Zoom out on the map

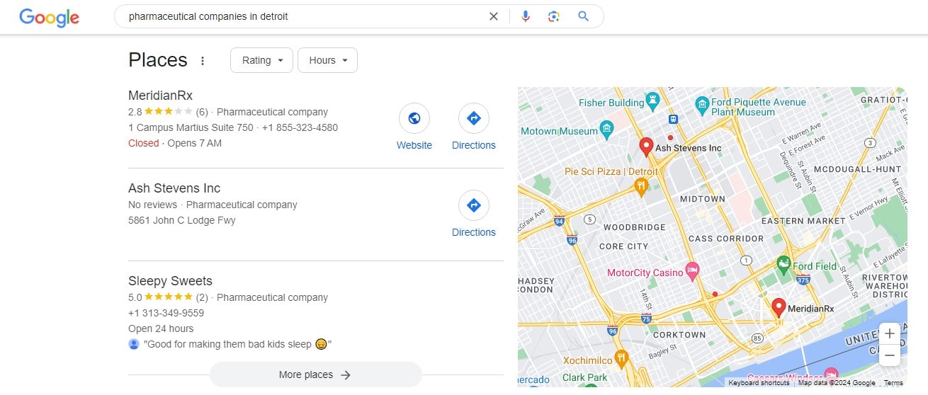[x=890, y=355]
